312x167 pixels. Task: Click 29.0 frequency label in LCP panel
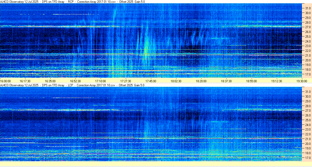click(308, 101)
